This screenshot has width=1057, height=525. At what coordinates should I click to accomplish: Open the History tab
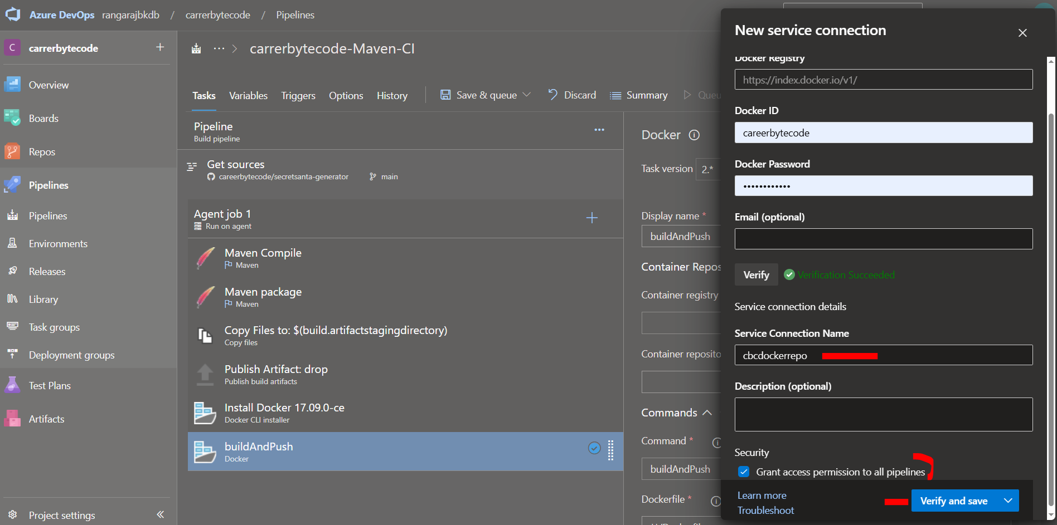391,95
